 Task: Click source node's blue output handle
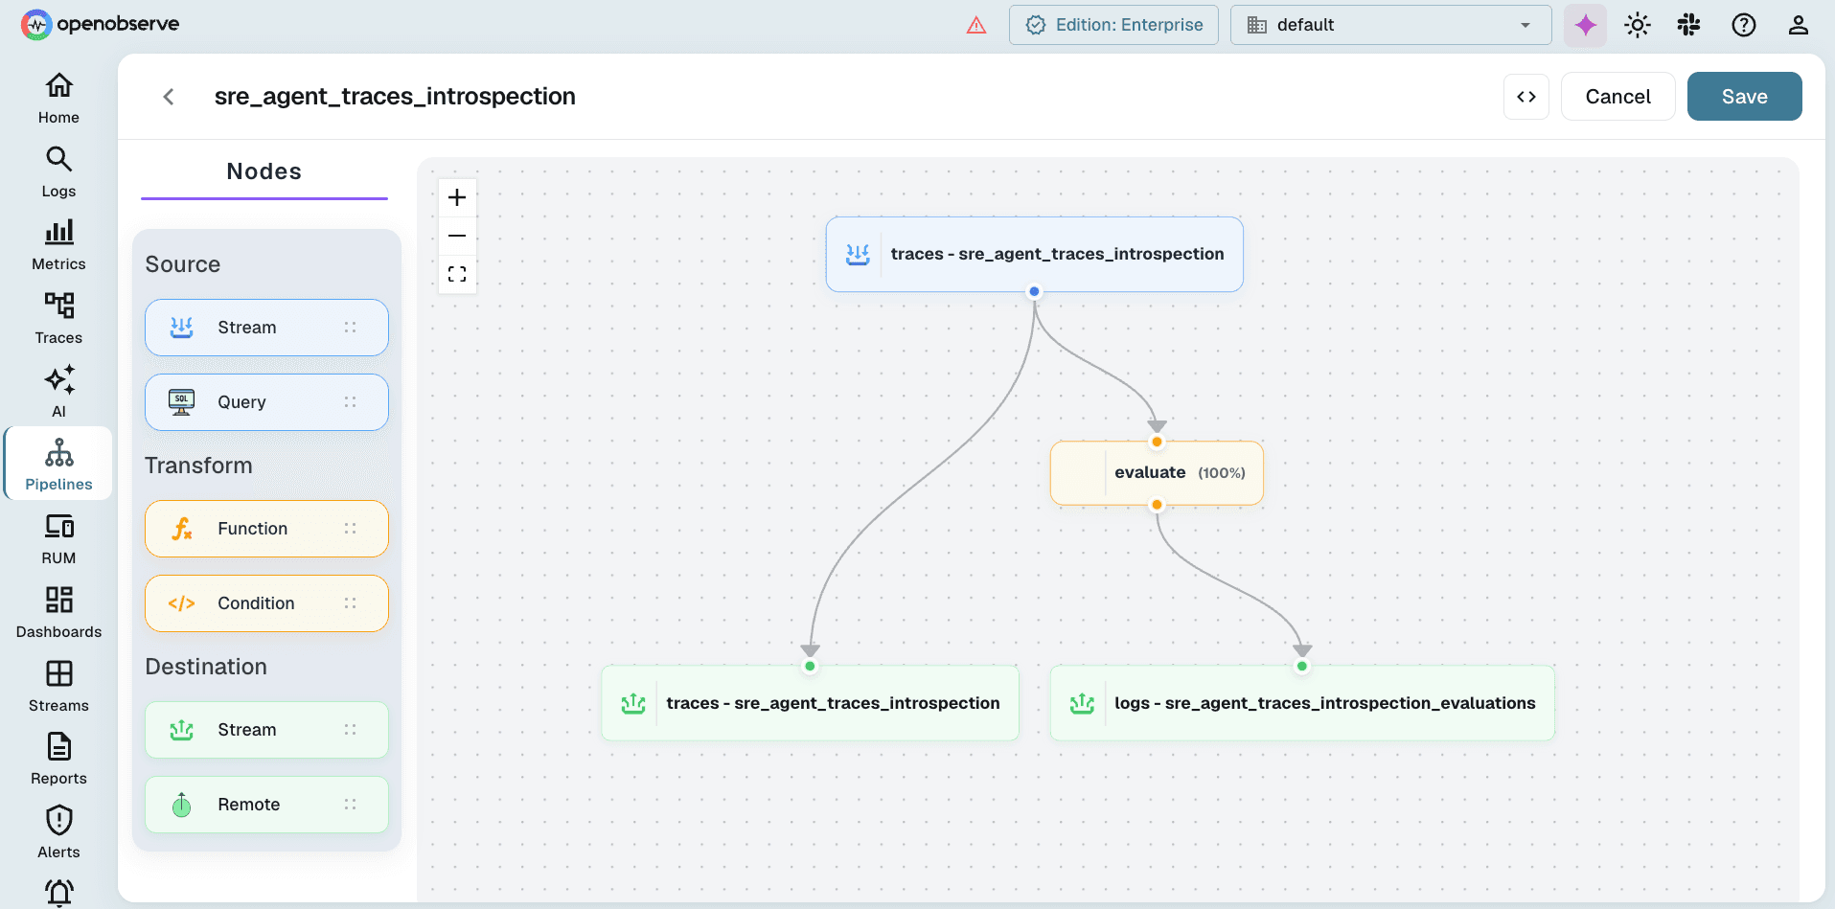coord(1034,291)
